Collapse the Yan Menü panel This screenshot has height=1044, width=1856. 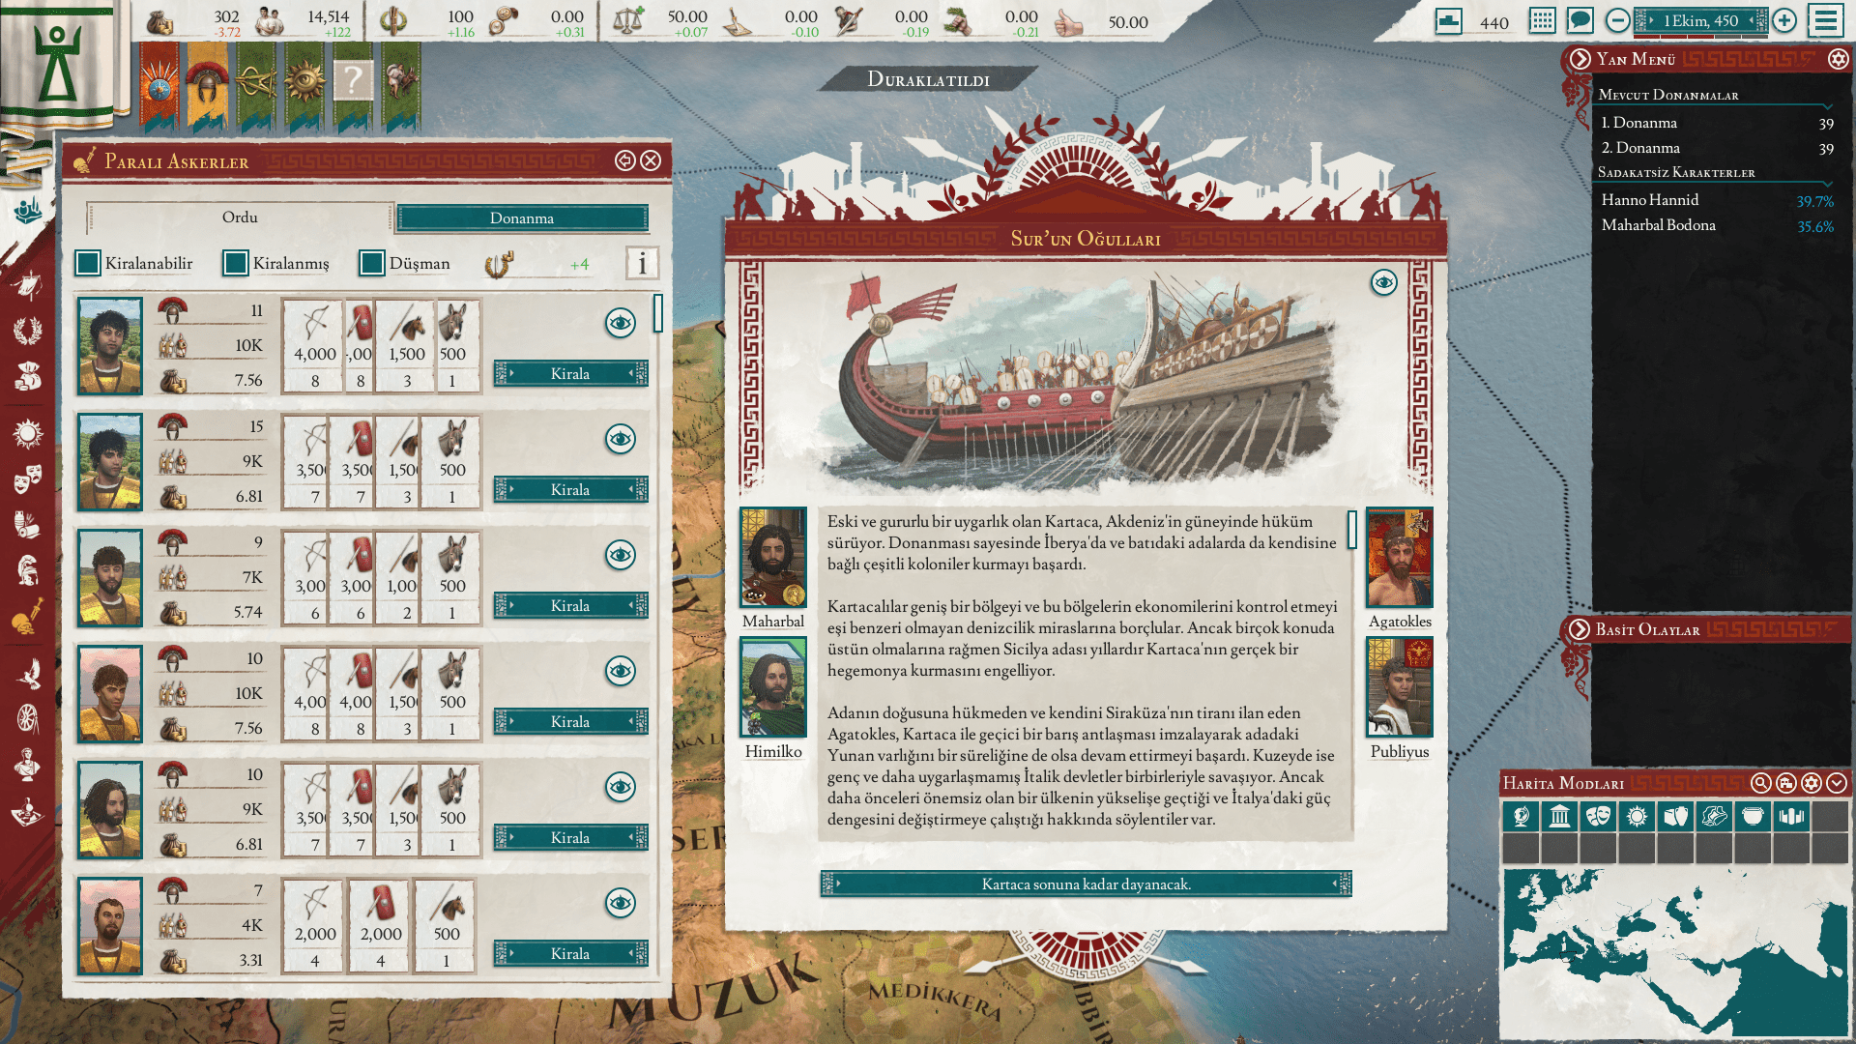1580,60
